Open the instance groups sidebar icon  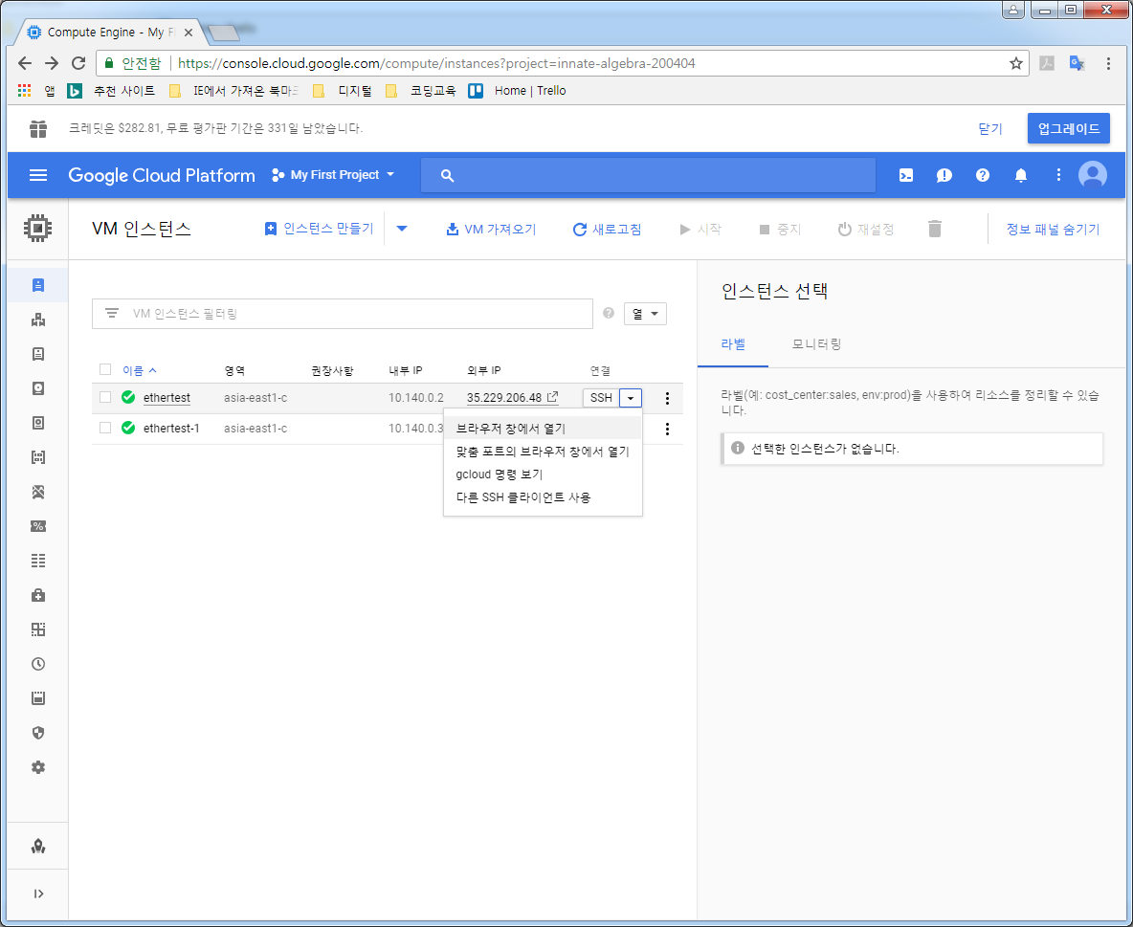click(38, 320)
